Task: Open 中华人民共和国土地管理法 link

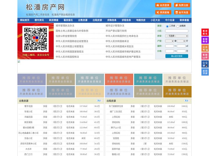Action: [x=70, y=46]
